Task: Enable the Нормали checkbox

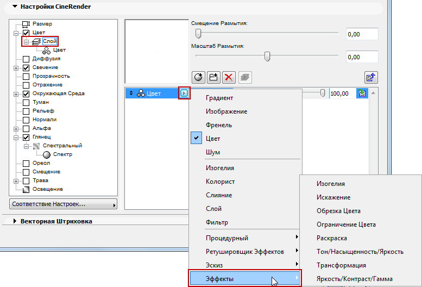Action: (x=26, y=120)
